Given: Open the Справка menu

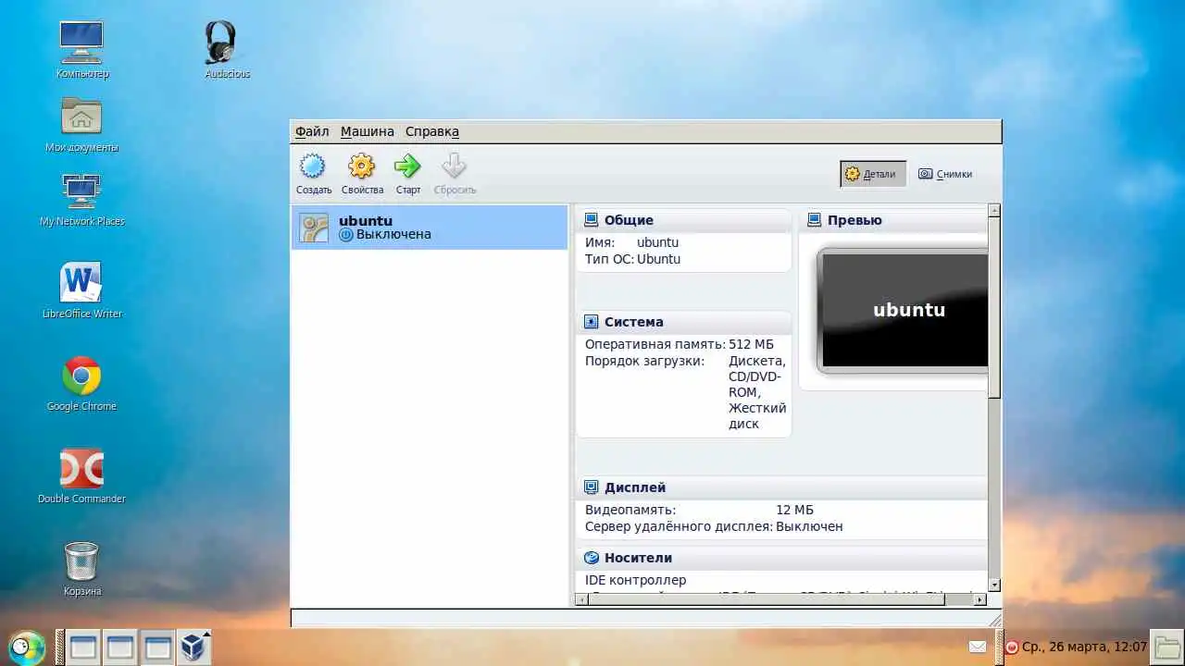Looking at the screenshot, I should click(x=432, y=131).
